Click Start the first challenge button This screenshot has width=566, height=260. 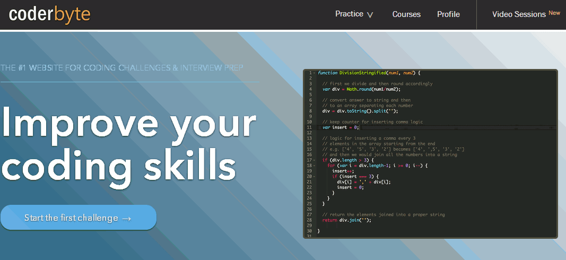79,218
